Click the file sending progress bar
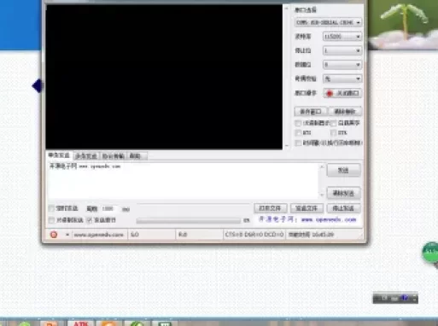 pos(188,221)
